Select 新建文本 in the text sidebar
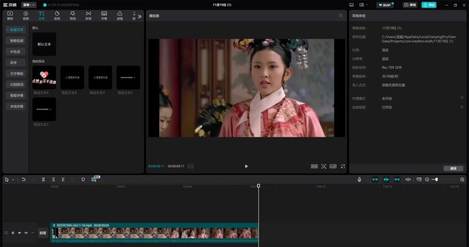The image size is (469, 247). [16, 29]
